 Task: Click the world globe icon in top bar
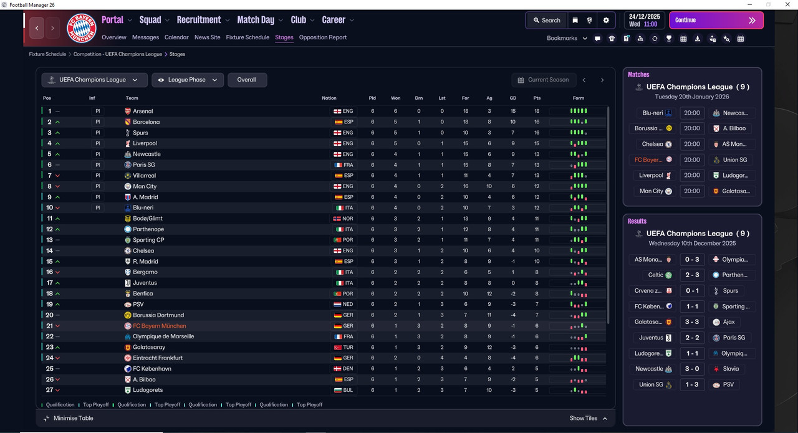pos(590,21)
